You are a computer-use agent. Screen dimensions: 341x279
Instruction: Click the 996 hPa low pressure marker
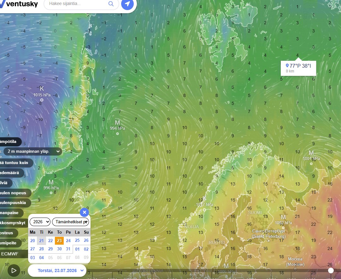click(51, 188)
